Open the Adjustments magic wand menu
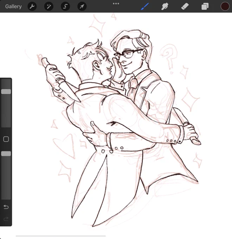Viewport: 232px width, 239px height. click(x=49, y=6)
